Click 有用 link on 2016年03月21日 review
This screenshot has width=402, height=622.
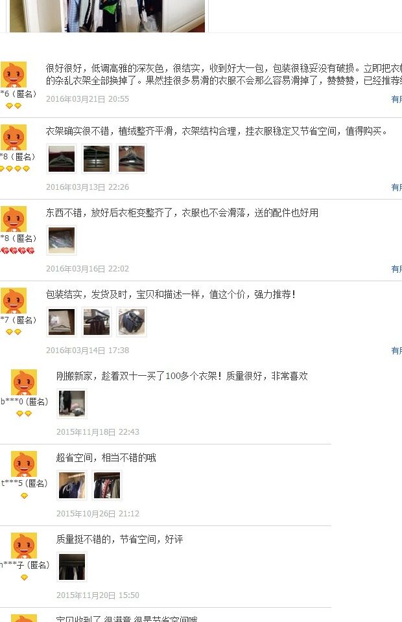click(396, 99)
